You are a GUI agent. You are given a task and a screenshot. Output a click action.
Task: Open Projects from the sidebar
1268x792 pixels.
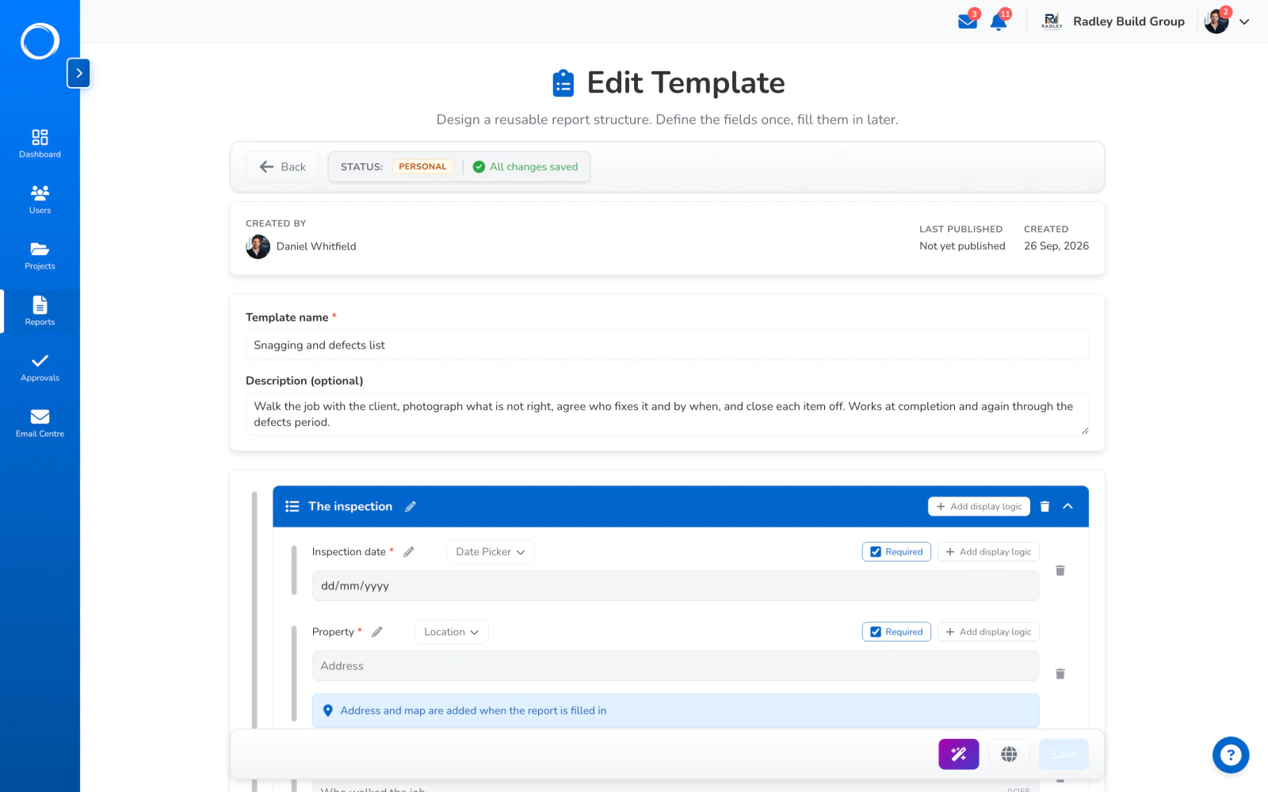click(x=40, y=256)
